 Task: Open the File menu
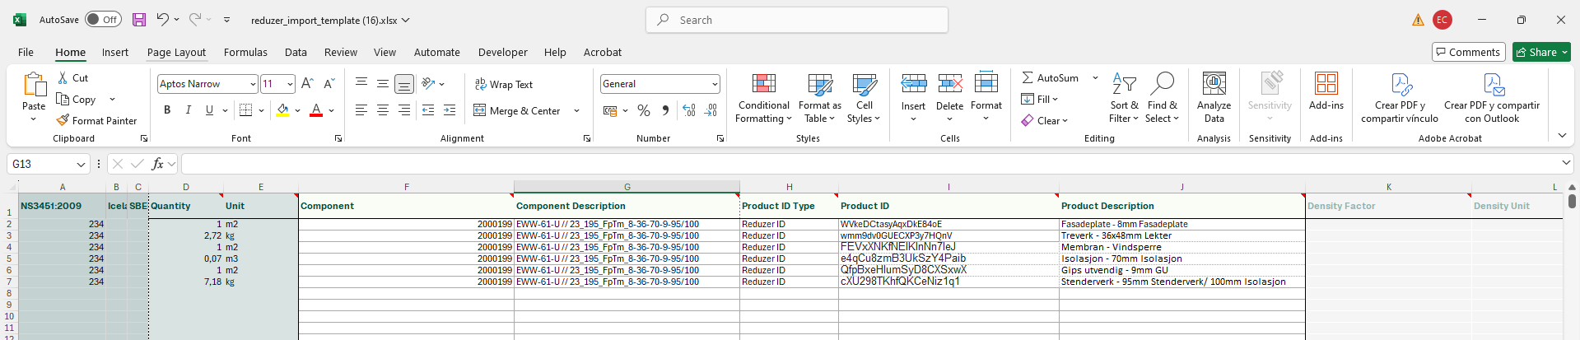26,52
